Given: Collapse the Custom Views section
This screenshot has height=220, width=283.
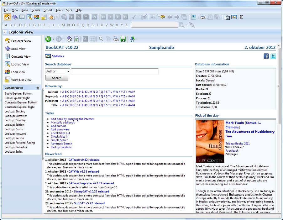Looking at the screenshot, I should click(38, 88).
